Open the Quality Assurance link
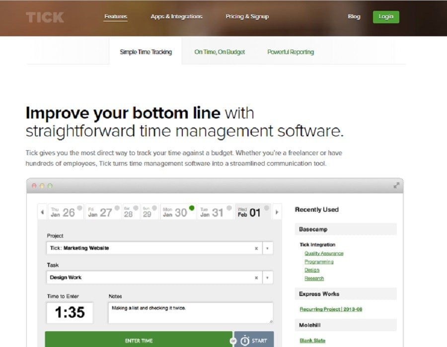This screenshot has height=347, width=447. tap(324, 253)
